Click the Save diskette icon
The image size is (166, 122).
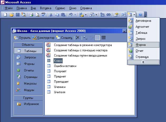point(18,15)
